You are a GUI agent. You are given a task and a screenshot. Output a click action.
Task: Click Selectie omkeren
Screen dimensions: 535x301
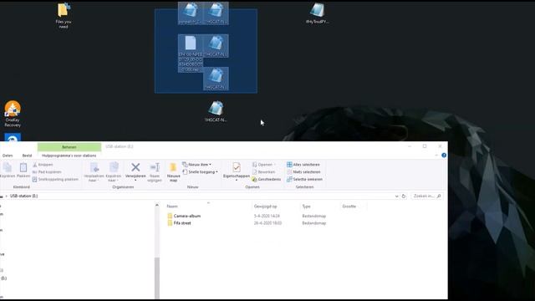pos(304,179)
